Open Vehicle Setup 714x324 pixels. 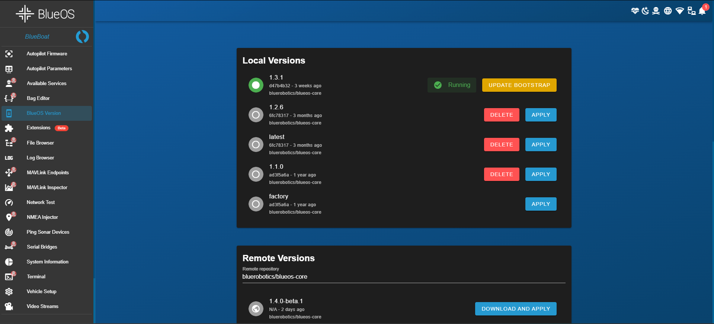click(x=47, y=292)
